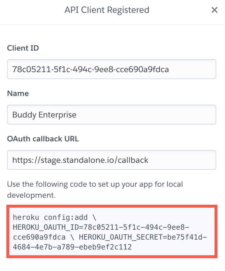Click the last code line ending in ebeb9ef2c112

pyautogui.click(x=72, y=247)
